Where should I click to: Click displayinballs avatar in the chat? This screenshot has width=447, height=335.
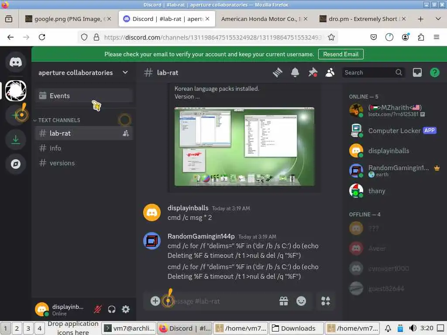(x=151, y=212)
